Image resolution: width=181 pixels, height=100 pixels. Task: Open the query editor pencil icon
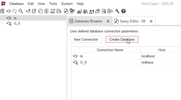[66, 11]
